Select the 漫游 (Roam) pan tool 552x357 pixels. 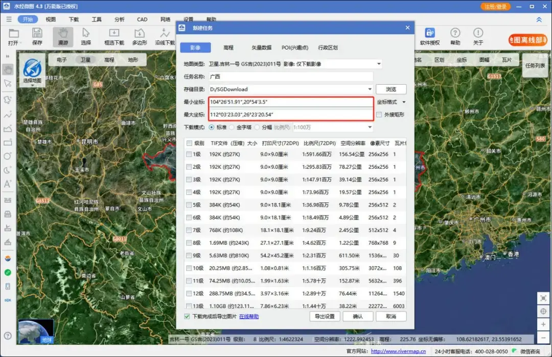click(63, 36)
